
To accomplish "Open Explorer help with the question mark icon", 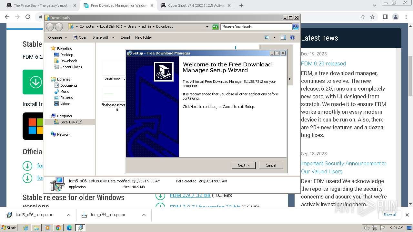I will tap(292, 37).
